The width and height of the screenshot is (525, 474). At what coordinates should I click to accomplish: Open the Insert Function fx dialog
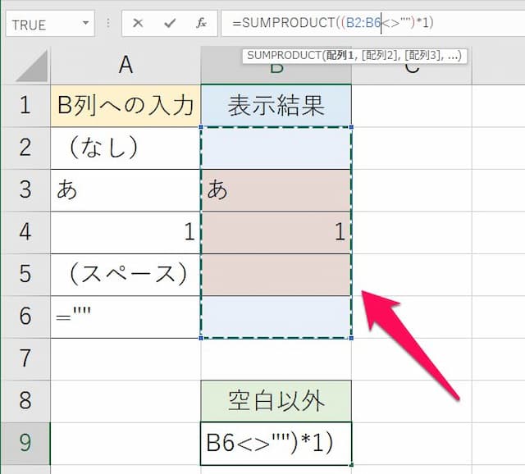pyautogui.click(x=201, y=23)
